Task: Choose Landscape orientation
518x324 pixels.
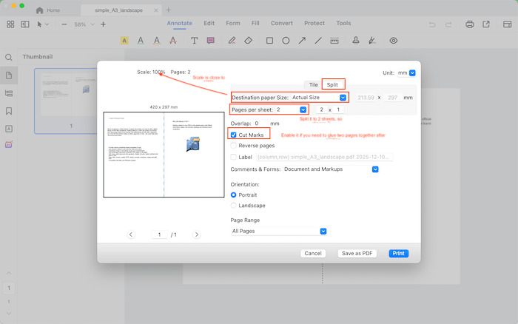Action: pos(234,205)
